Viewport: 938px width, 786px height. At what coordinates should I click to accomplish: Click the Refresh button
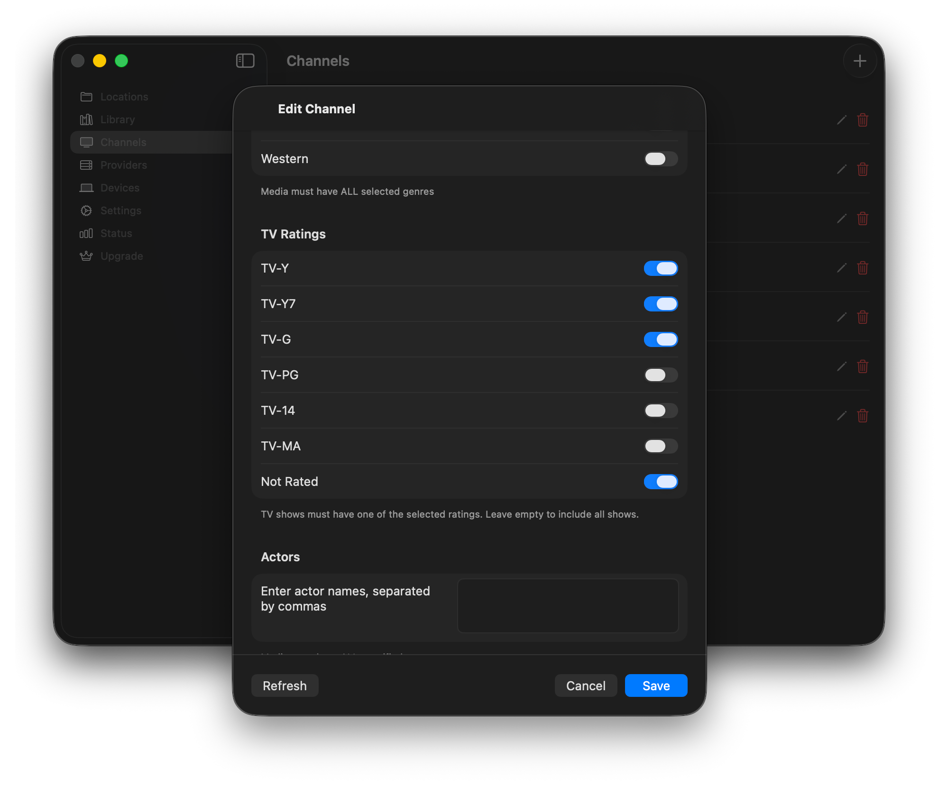pyautogui.click(x=285, y=685)
